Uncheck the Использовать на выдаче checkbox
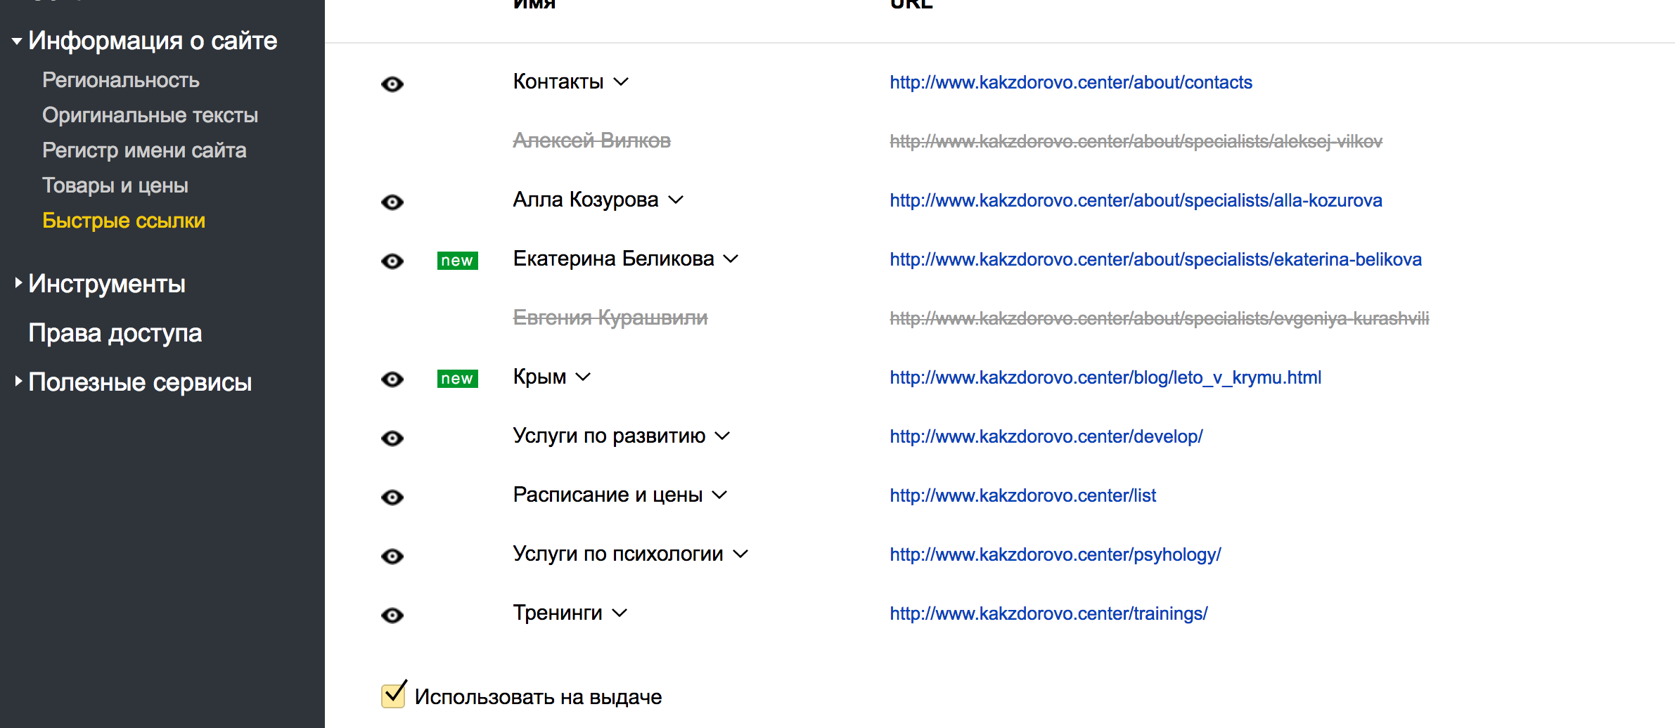 [x=393, y=696]
